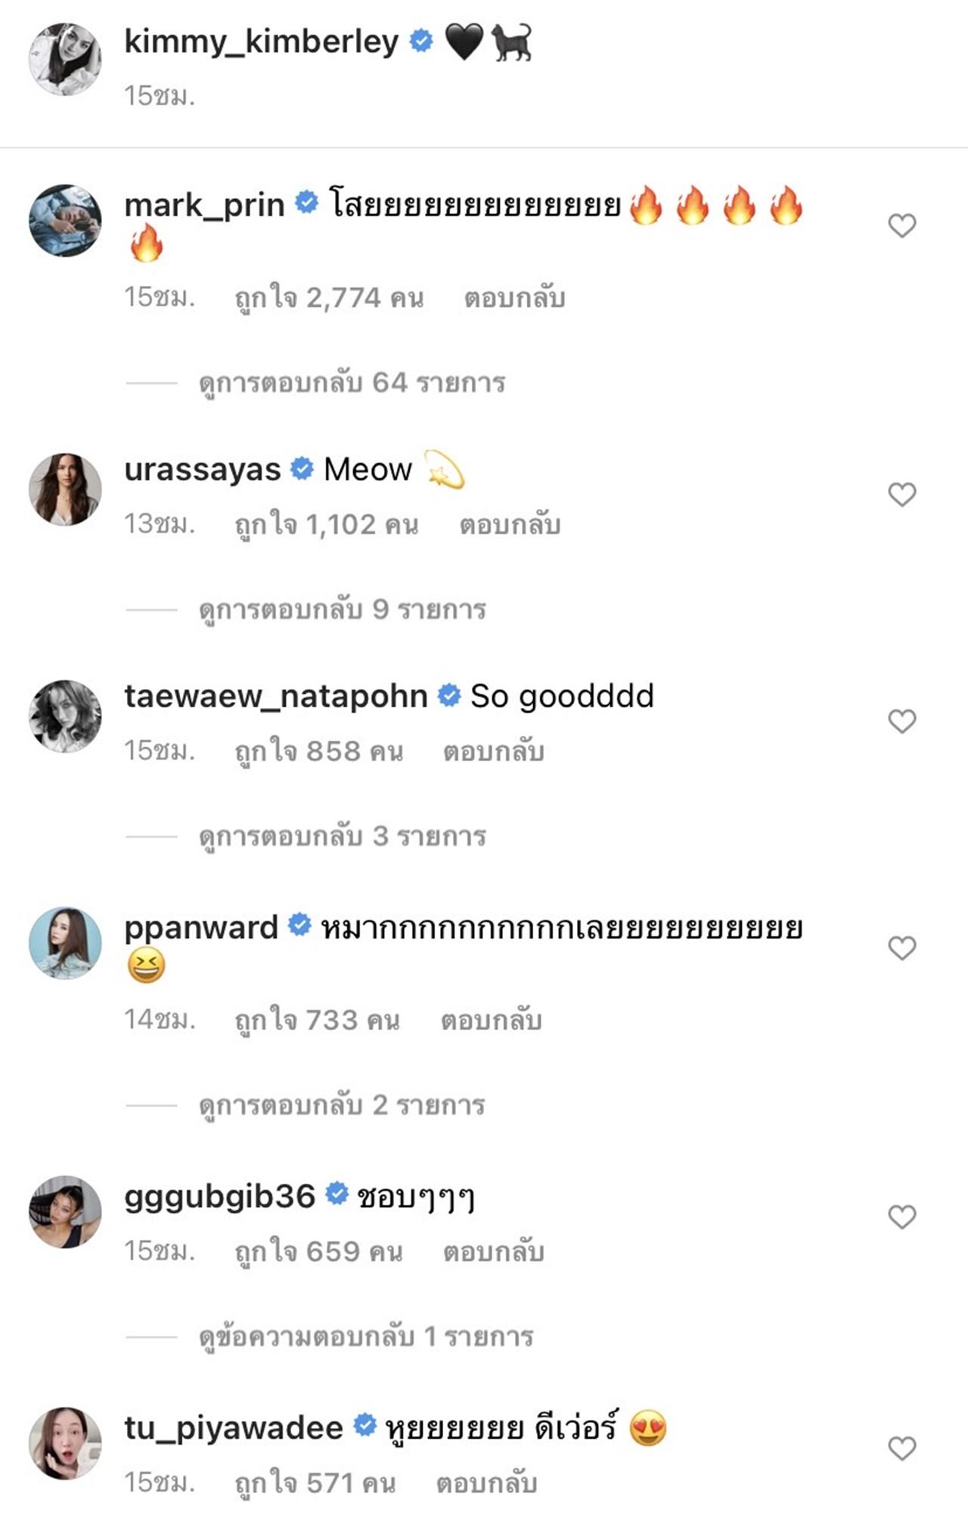Image resolution: width=968 pixels, height=1528 pixels.
Task: Tap the heart beside tu_piyawadee's comment
Action: (901, 1449)
